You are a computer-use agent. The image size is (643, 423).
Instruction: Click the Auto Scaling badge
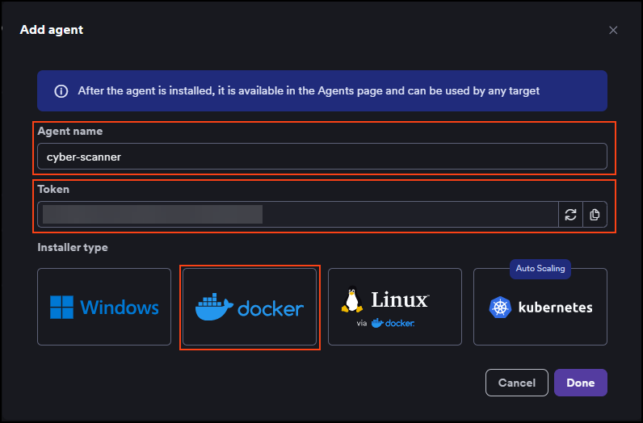point(540,269)
